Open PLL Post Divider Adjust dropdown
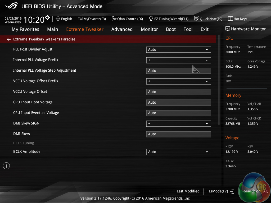Viewport: 271px width, 203px height. [x=179, y=49]
